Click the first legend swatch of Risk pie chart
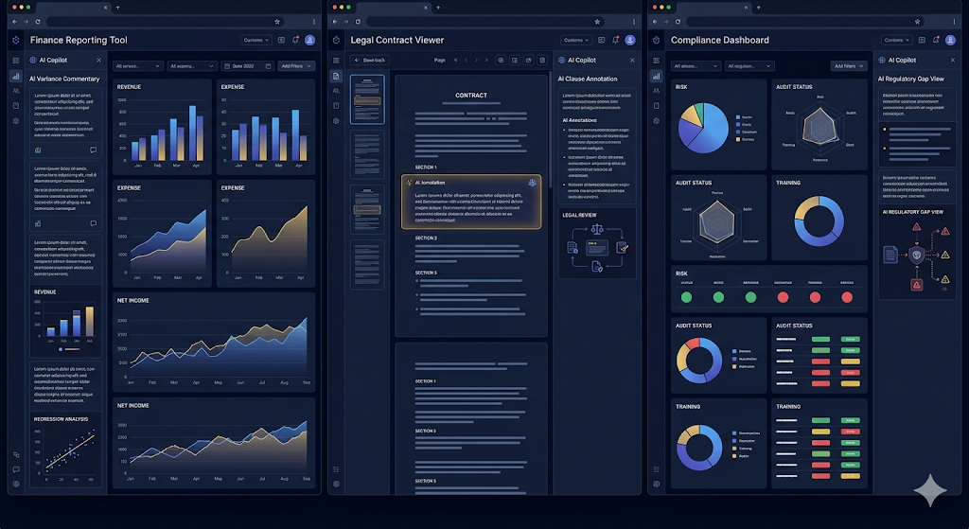The height and width of the screenshot is (529, 969). coord(738,116)
